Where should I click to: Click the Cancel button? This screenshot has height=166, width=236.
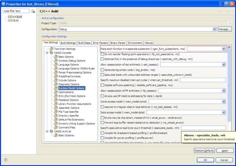(224, 160)
